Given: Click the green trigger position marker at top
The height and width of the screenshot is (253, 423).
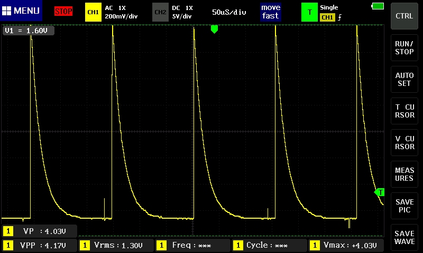Looking at the screenshot, I should click(x=214, y=30).
